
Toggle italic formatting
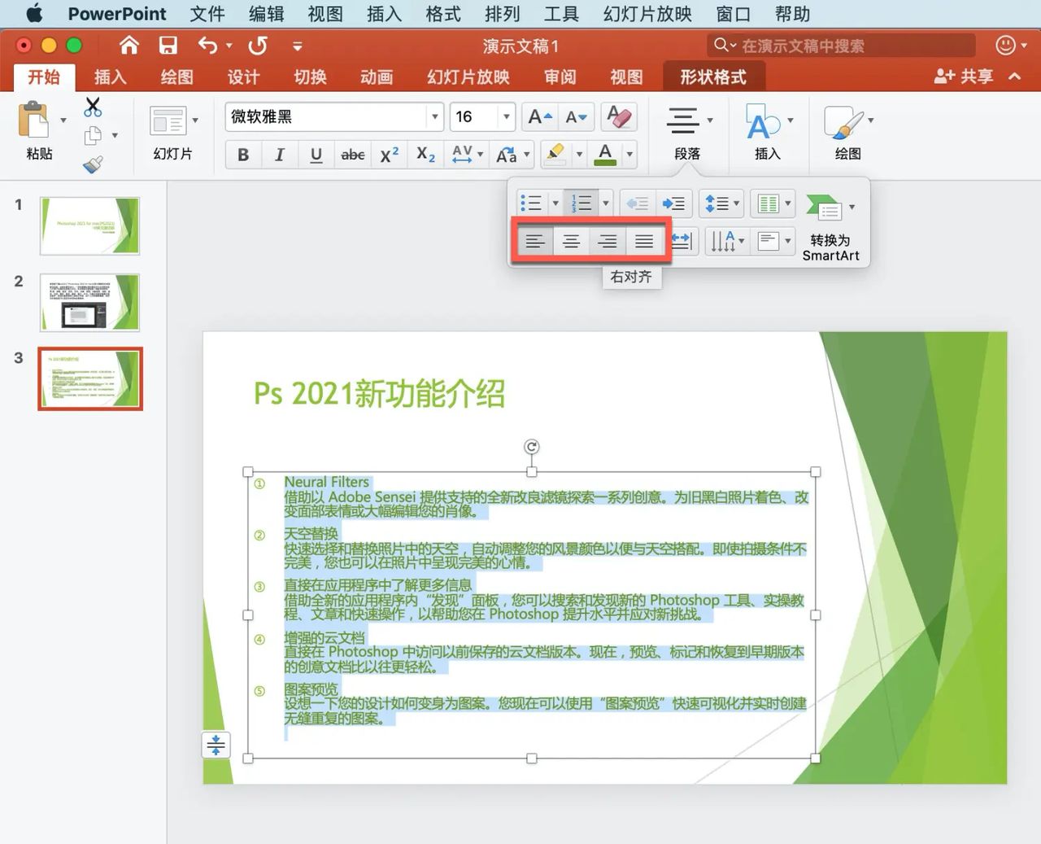click(279, 155)
